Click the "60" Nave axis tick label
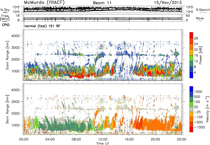This screenshot has height=145, width=210. click(188, 16)
